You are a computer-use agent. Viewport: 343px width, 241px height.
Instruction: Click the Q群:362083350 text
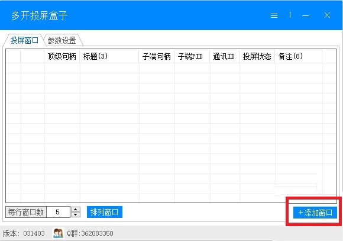90,233
